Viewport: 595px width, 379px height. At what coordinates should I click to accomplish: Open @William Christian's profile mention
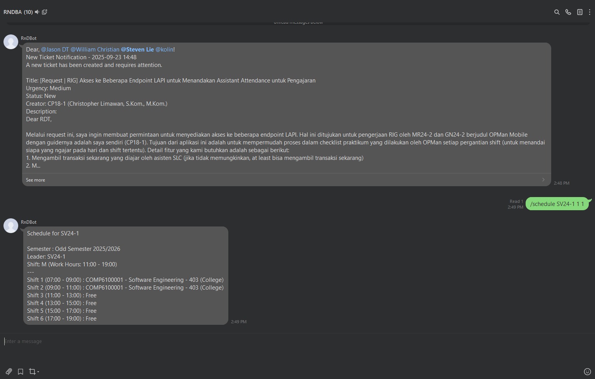95,49
